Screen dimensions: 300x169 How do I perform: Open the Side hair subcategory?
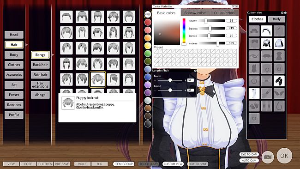pyautogui.click(x=40, y=75)
